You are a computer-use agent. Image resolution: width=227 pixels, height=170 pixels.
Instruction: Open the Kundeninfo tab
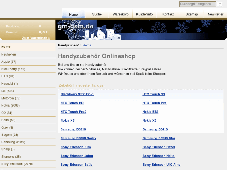pos(144,14)
